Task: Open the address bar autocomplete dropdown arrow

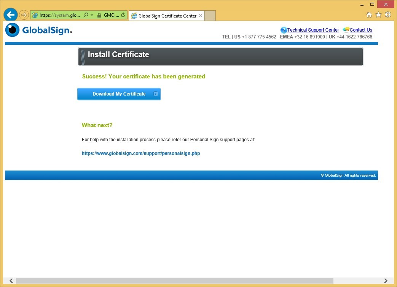Action: (x=92, y=15)
